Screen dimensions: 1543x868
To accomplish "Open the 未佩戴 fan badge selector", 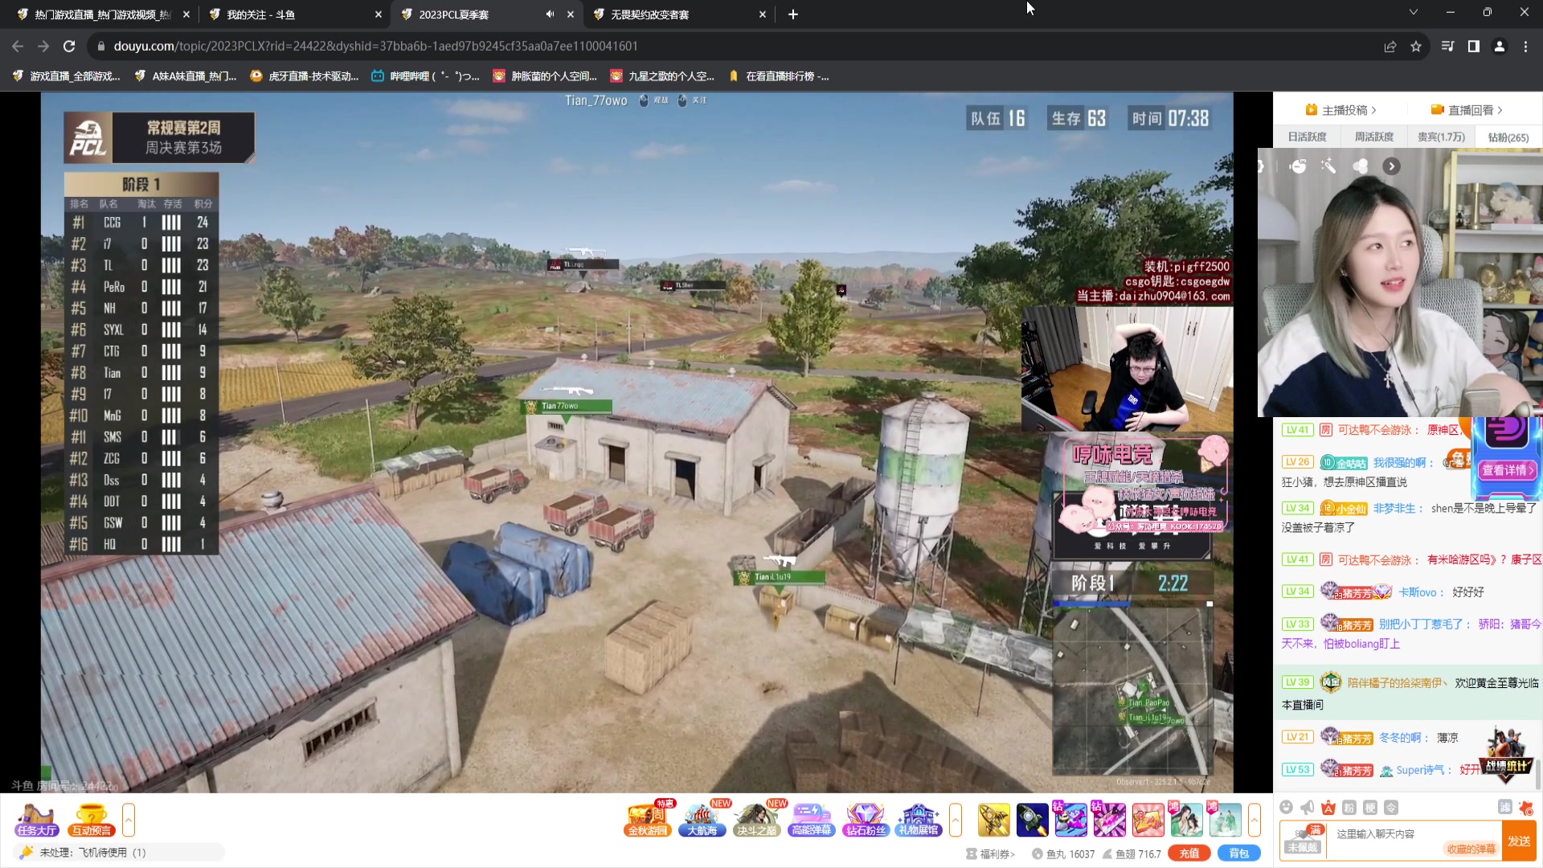I will 1304,841.
